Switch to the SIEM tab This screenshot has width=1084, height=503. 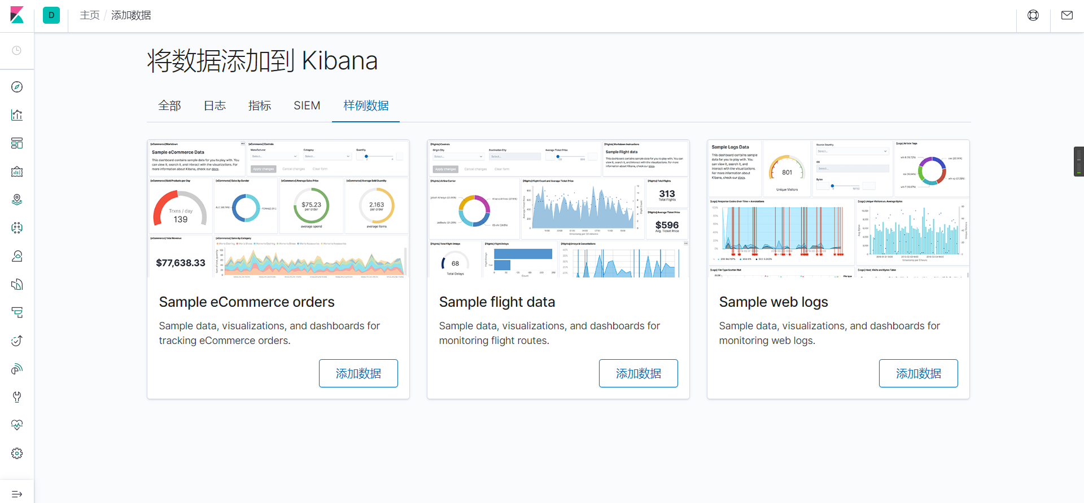307,105
